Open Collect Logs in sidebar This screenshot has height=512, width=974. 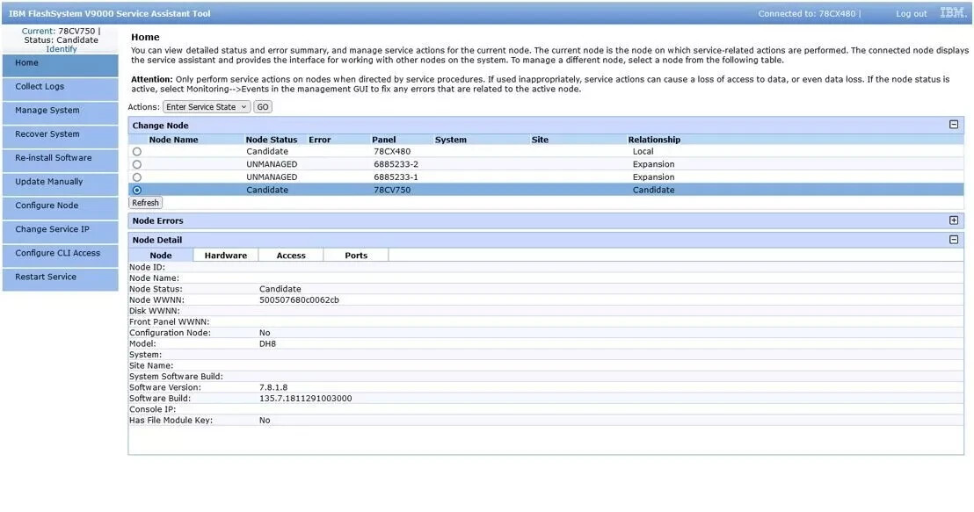[x=61, y=89]
